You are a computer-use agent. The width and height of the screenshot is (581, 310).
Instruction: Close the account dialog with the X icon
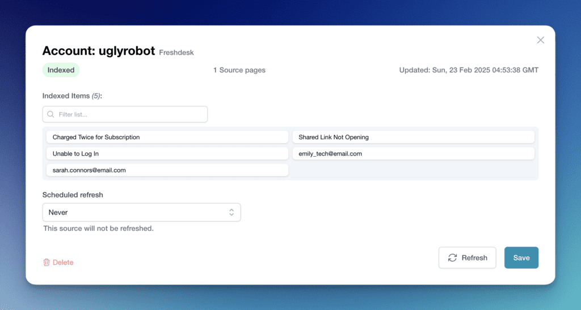point(540,40)
